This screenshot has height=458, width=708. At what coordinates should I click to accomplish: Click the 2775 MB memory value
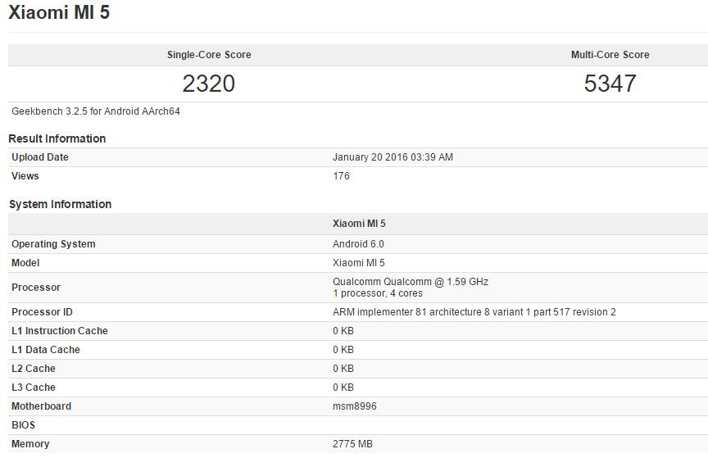coord(352,444)
